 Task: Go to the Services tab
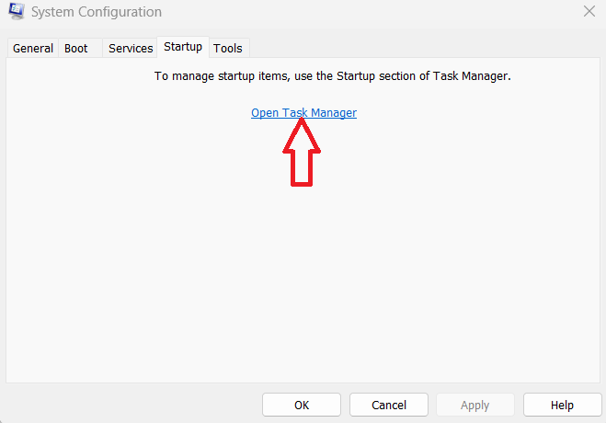point(131,48)
